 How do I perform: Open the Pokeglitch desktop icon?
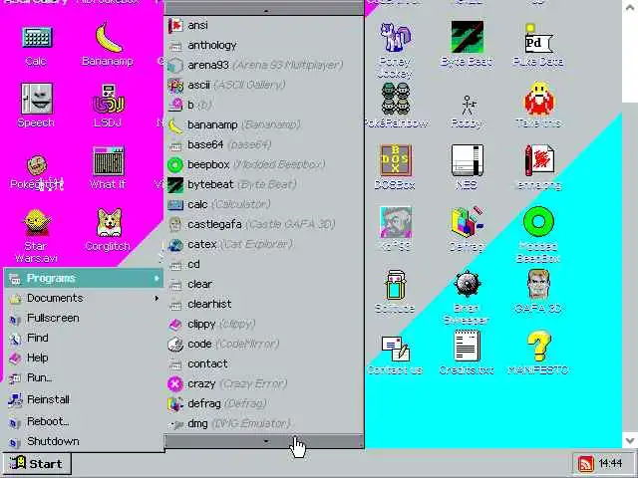[x=36, y=172]
